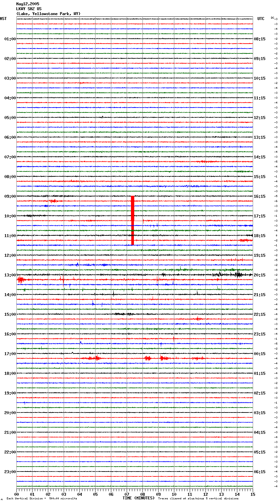Image resolution: width=279 pixels, height=503 pixels.
Task: Select the 05:00 MST hour label
Action: pos(10,118)
